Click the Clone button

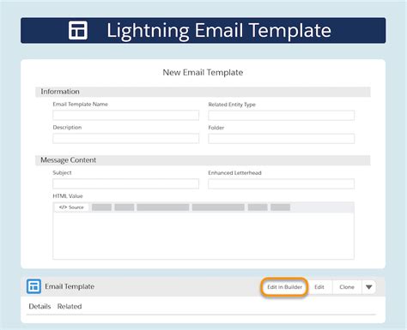click(x=347, y=287)
